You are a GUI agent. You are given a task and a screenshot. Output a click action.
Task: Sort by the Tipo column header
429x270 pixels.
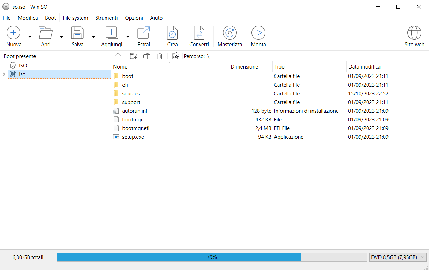pos(309,66)
